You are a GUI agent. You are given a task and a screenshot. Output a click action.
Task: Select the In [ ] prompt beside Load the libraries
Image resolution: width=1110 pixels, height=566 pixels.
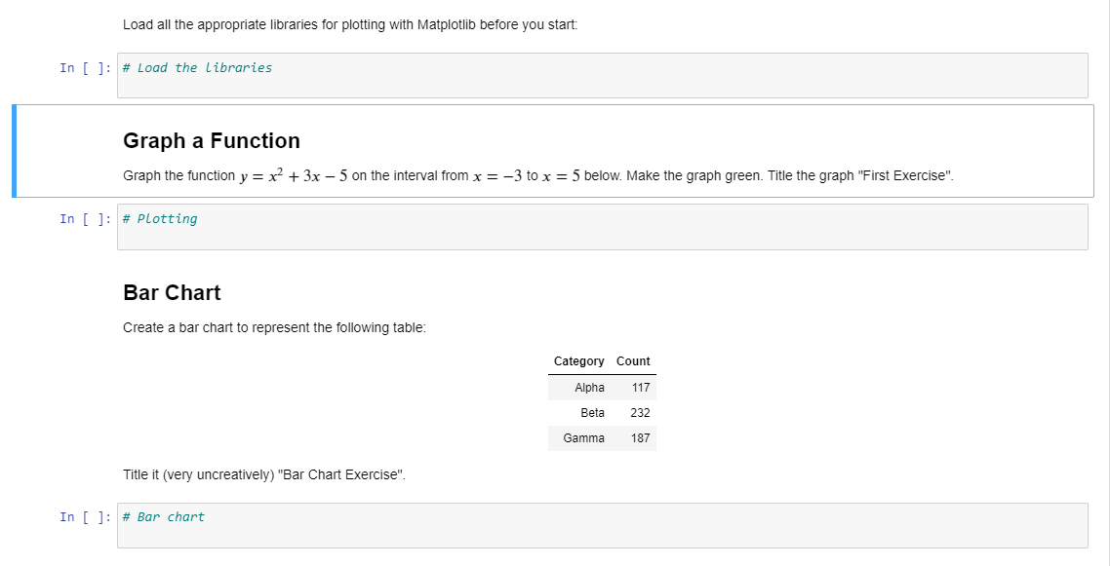tap(86, 68)
